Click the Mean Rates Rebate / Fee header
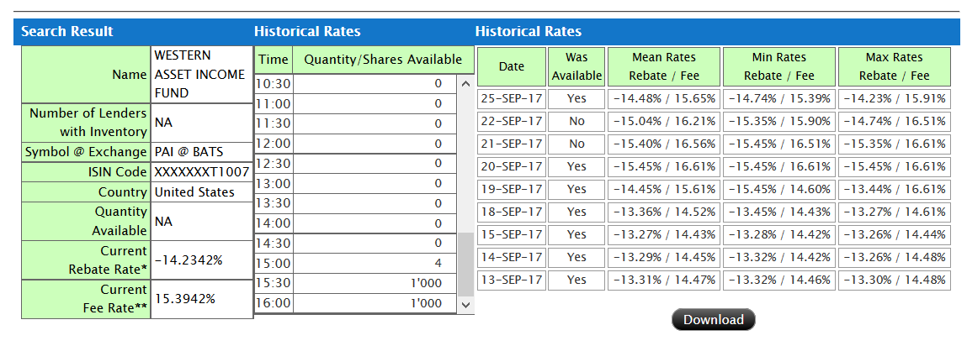967x346 pixels. (663, 66)
